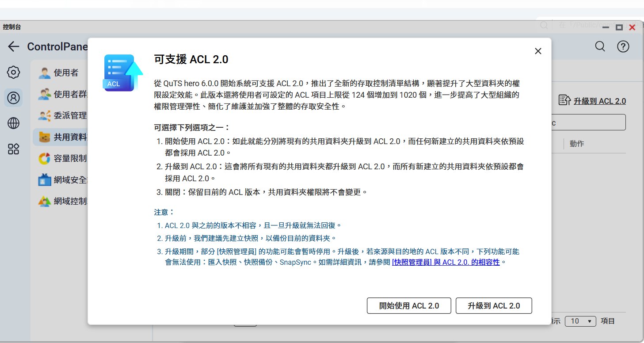Viewport: 644px width, 343px height.
Task: Select the Privilege user icon in the sidebar
Action: coord(14,98)
